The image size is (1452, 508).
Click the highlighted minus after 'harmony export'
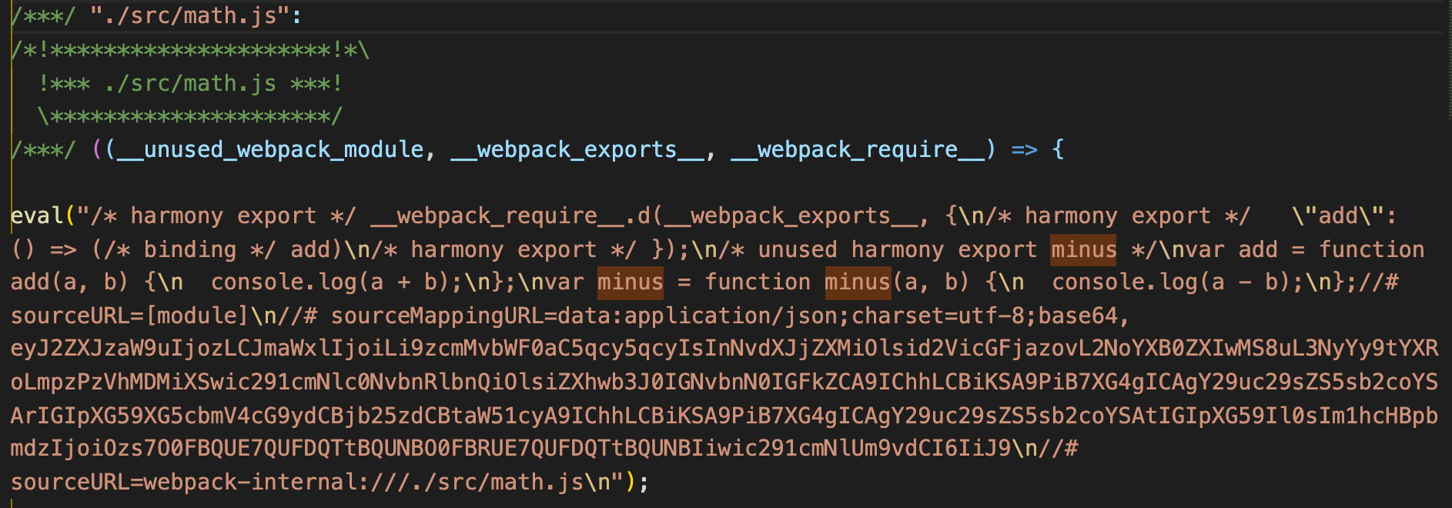[1083, 249]
